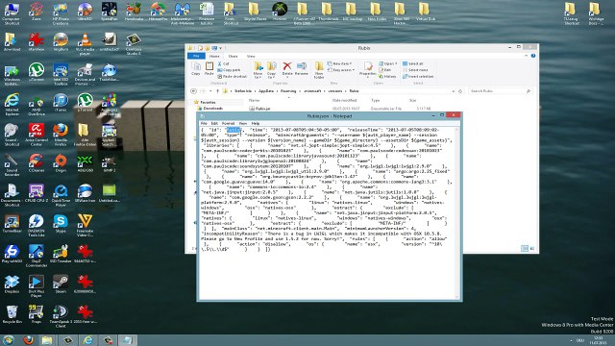
Task: Click the Start button on taskbar
Action: [x=9, y=340]
